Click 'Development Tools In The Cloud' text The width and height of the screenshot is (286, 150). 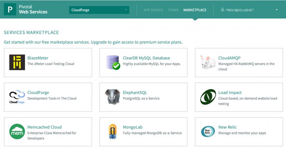coord(52,98)
